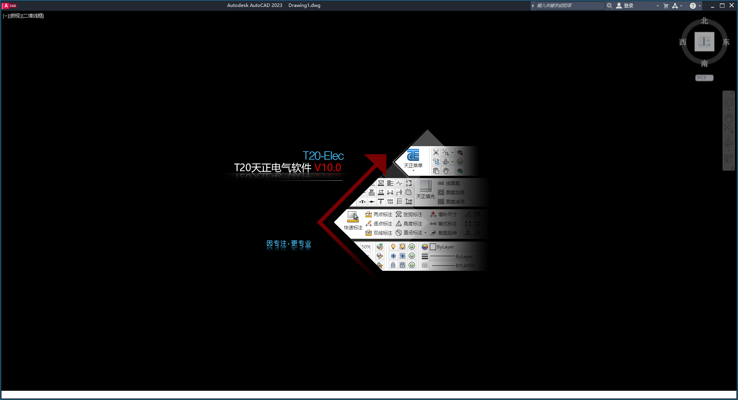Launch ShowMotion from the navigation bar
The height and width of the screenshot is (400, 738).
pyautogui.click(x=728, y=159)
